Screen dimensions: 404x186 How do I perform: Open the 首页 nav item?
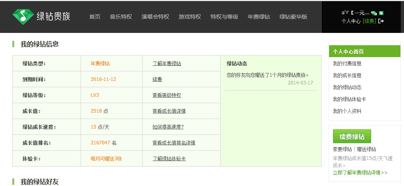tap(95, 17)
